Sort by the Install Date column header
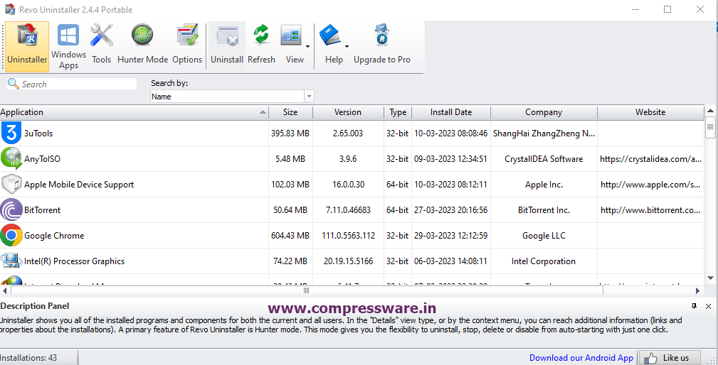 tap(451, 112)
